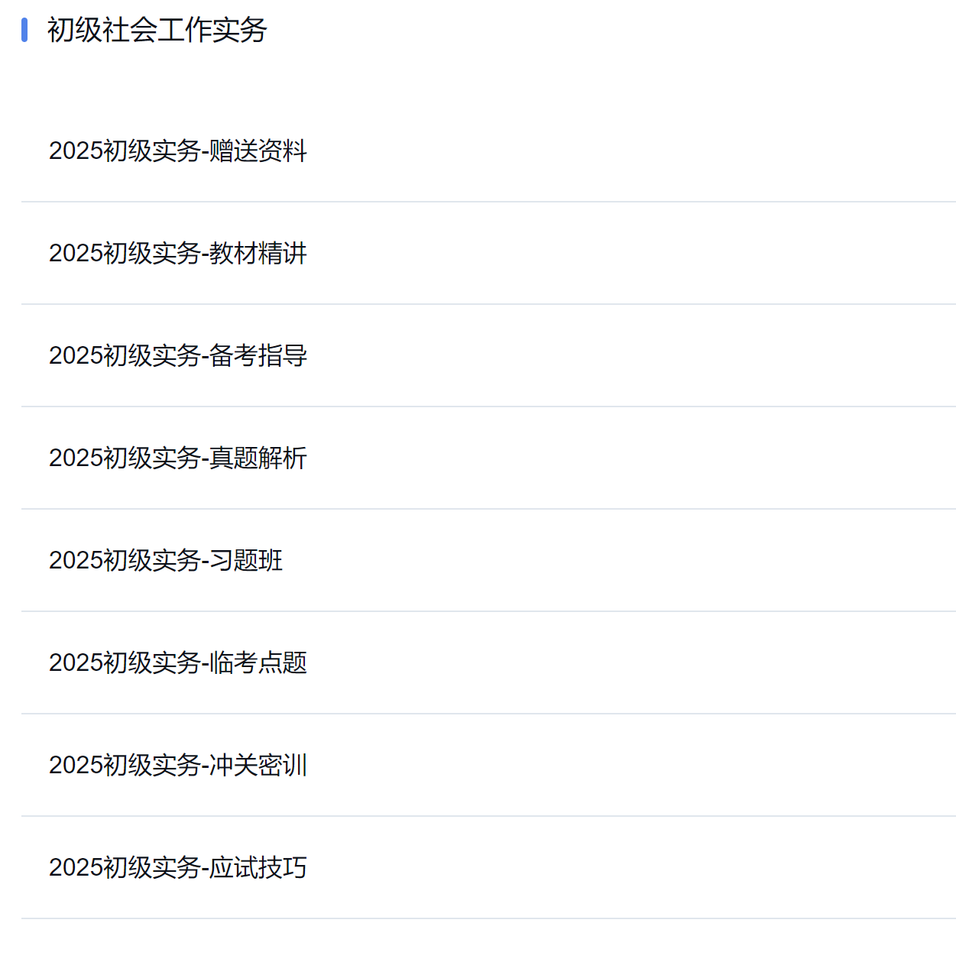Expand the 备考指导 course row
Screen dimensions: 956x962
(488, 355)
